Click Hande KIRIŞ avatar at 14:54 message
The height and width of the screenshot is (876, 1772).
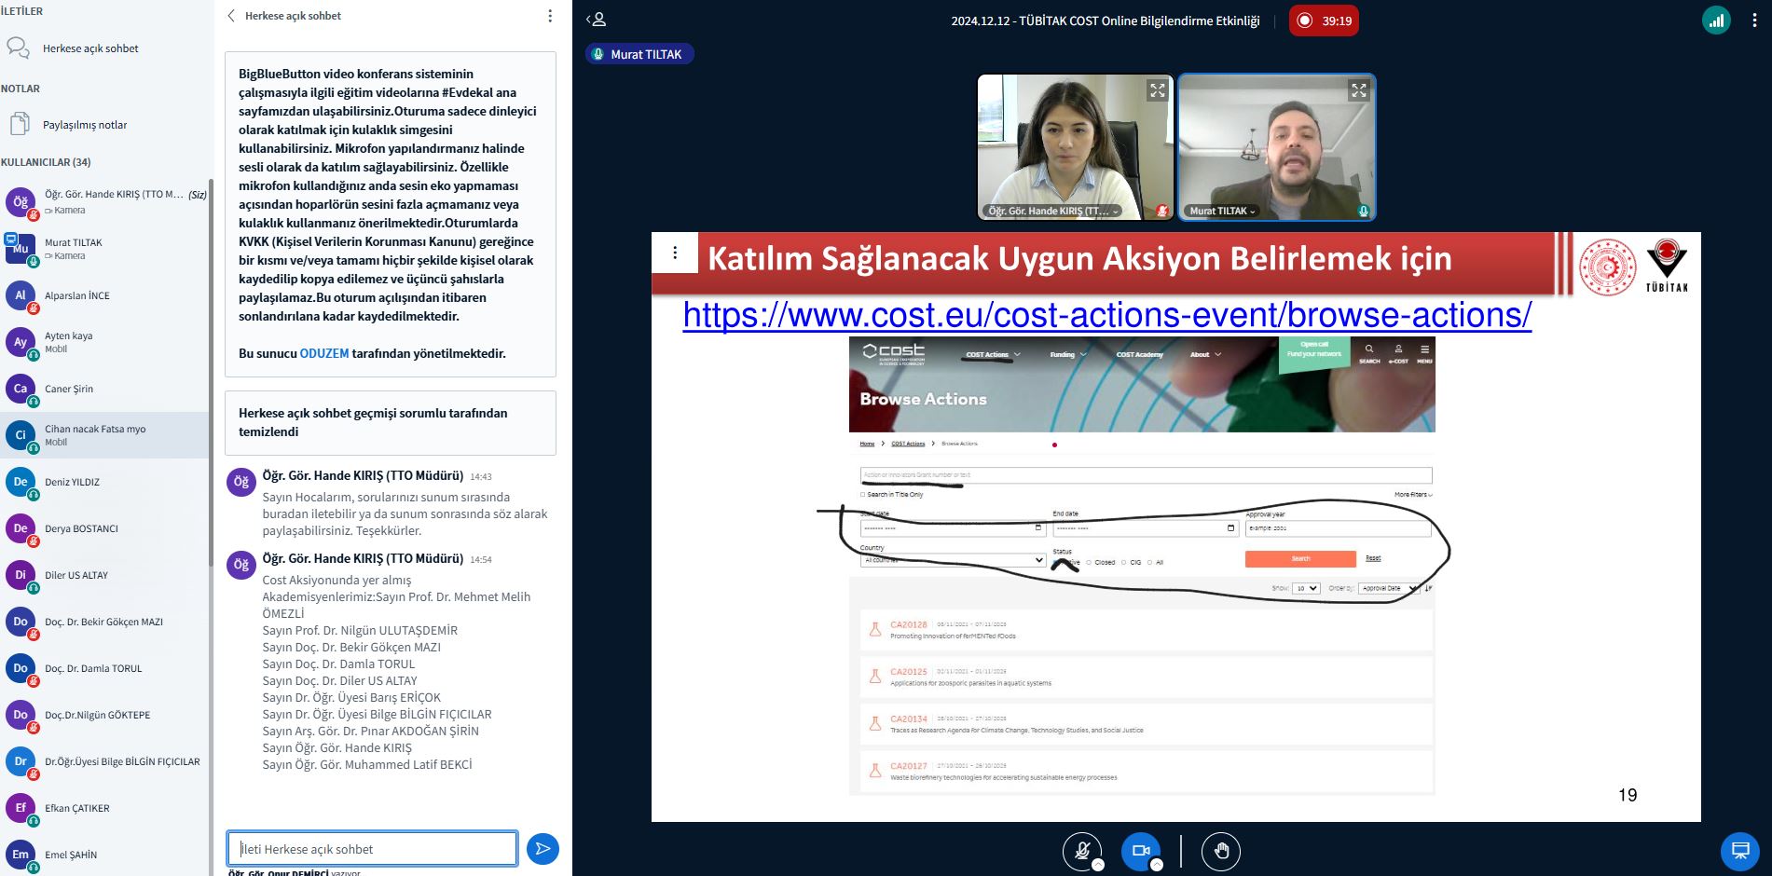[241, 565]
